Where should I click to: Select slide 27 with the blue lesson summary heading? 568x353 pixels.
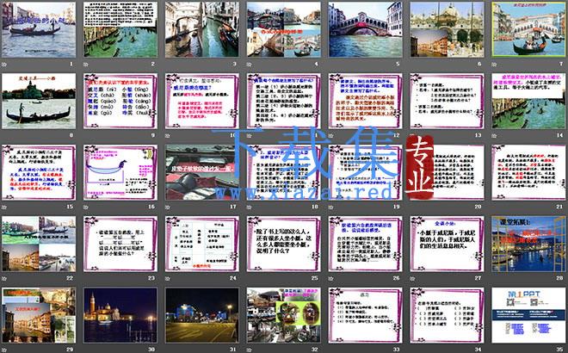pyautogui.click(x=447, y=244)
